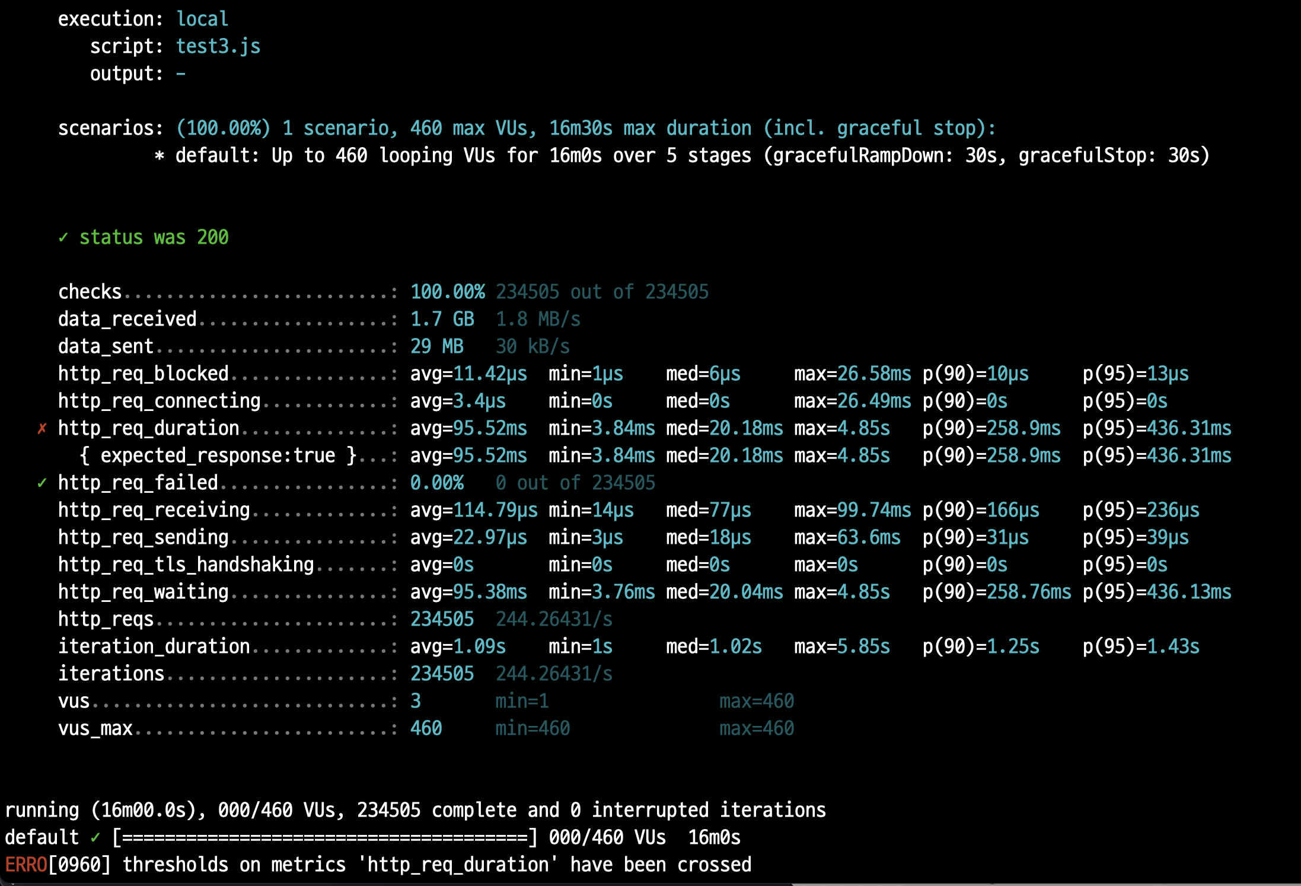Click the http_req_waiting max=4.85s value
This screenshot has height=886, width=1301.
click(x=842, y=592)
